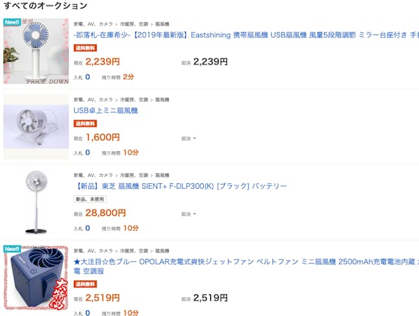The width and height of the screenshot is (419, 316).
Task: Click 送料無料 badge under USB卓上ミニ扇風機
Action: coord(85,123)
